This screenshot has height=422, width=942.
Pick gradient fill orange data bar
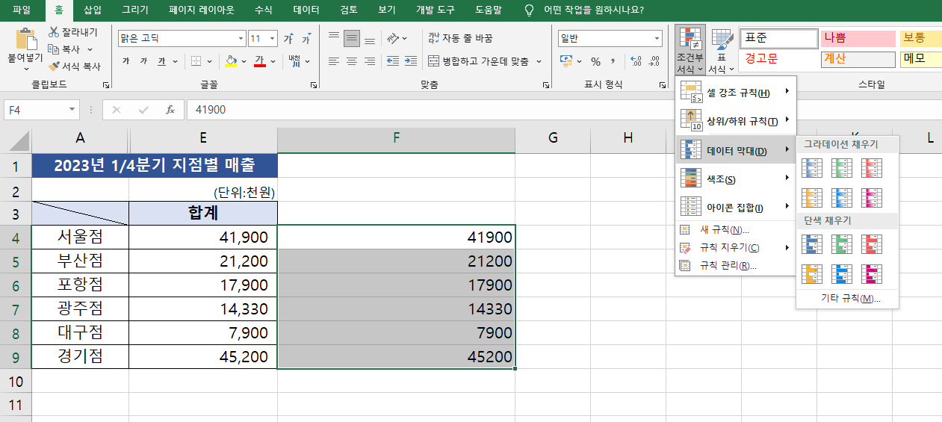pos(812,197)
